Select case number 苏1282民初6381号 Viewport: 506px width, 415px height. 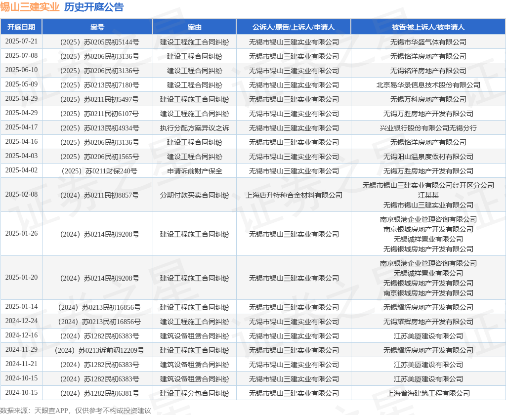pyautogui.click(x=100, y=393)
